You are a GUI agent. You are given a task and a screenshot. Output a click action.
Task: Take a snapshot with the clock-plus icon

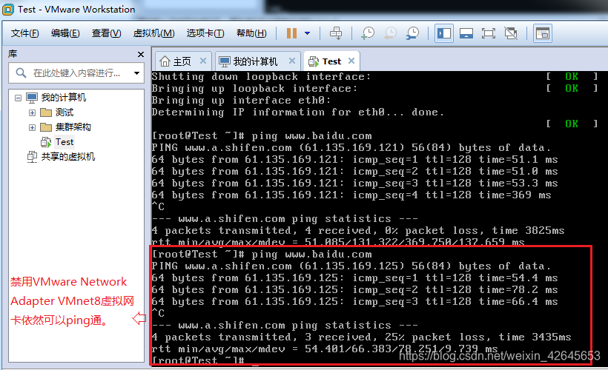(x=367, y=33)
